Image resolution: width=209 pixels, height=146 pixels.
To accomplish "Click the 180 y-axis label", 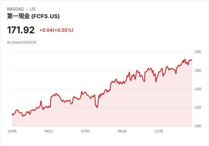I will coord(198,52).
